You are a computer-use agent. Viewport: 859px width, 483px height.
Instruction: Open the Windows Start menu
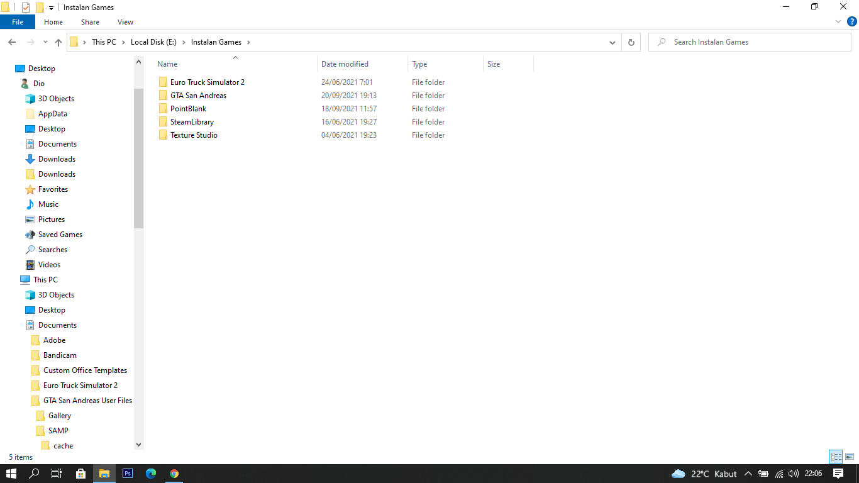click(x=11, y=474)
